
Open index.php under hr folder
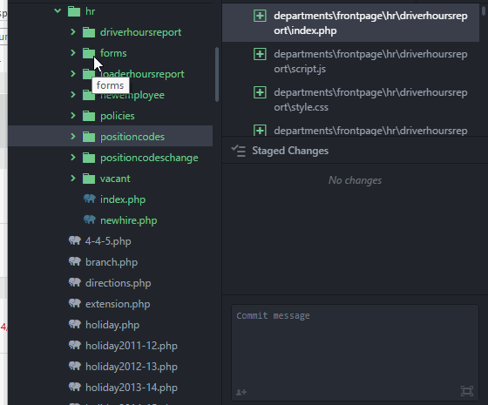click(x=123, y=199)
